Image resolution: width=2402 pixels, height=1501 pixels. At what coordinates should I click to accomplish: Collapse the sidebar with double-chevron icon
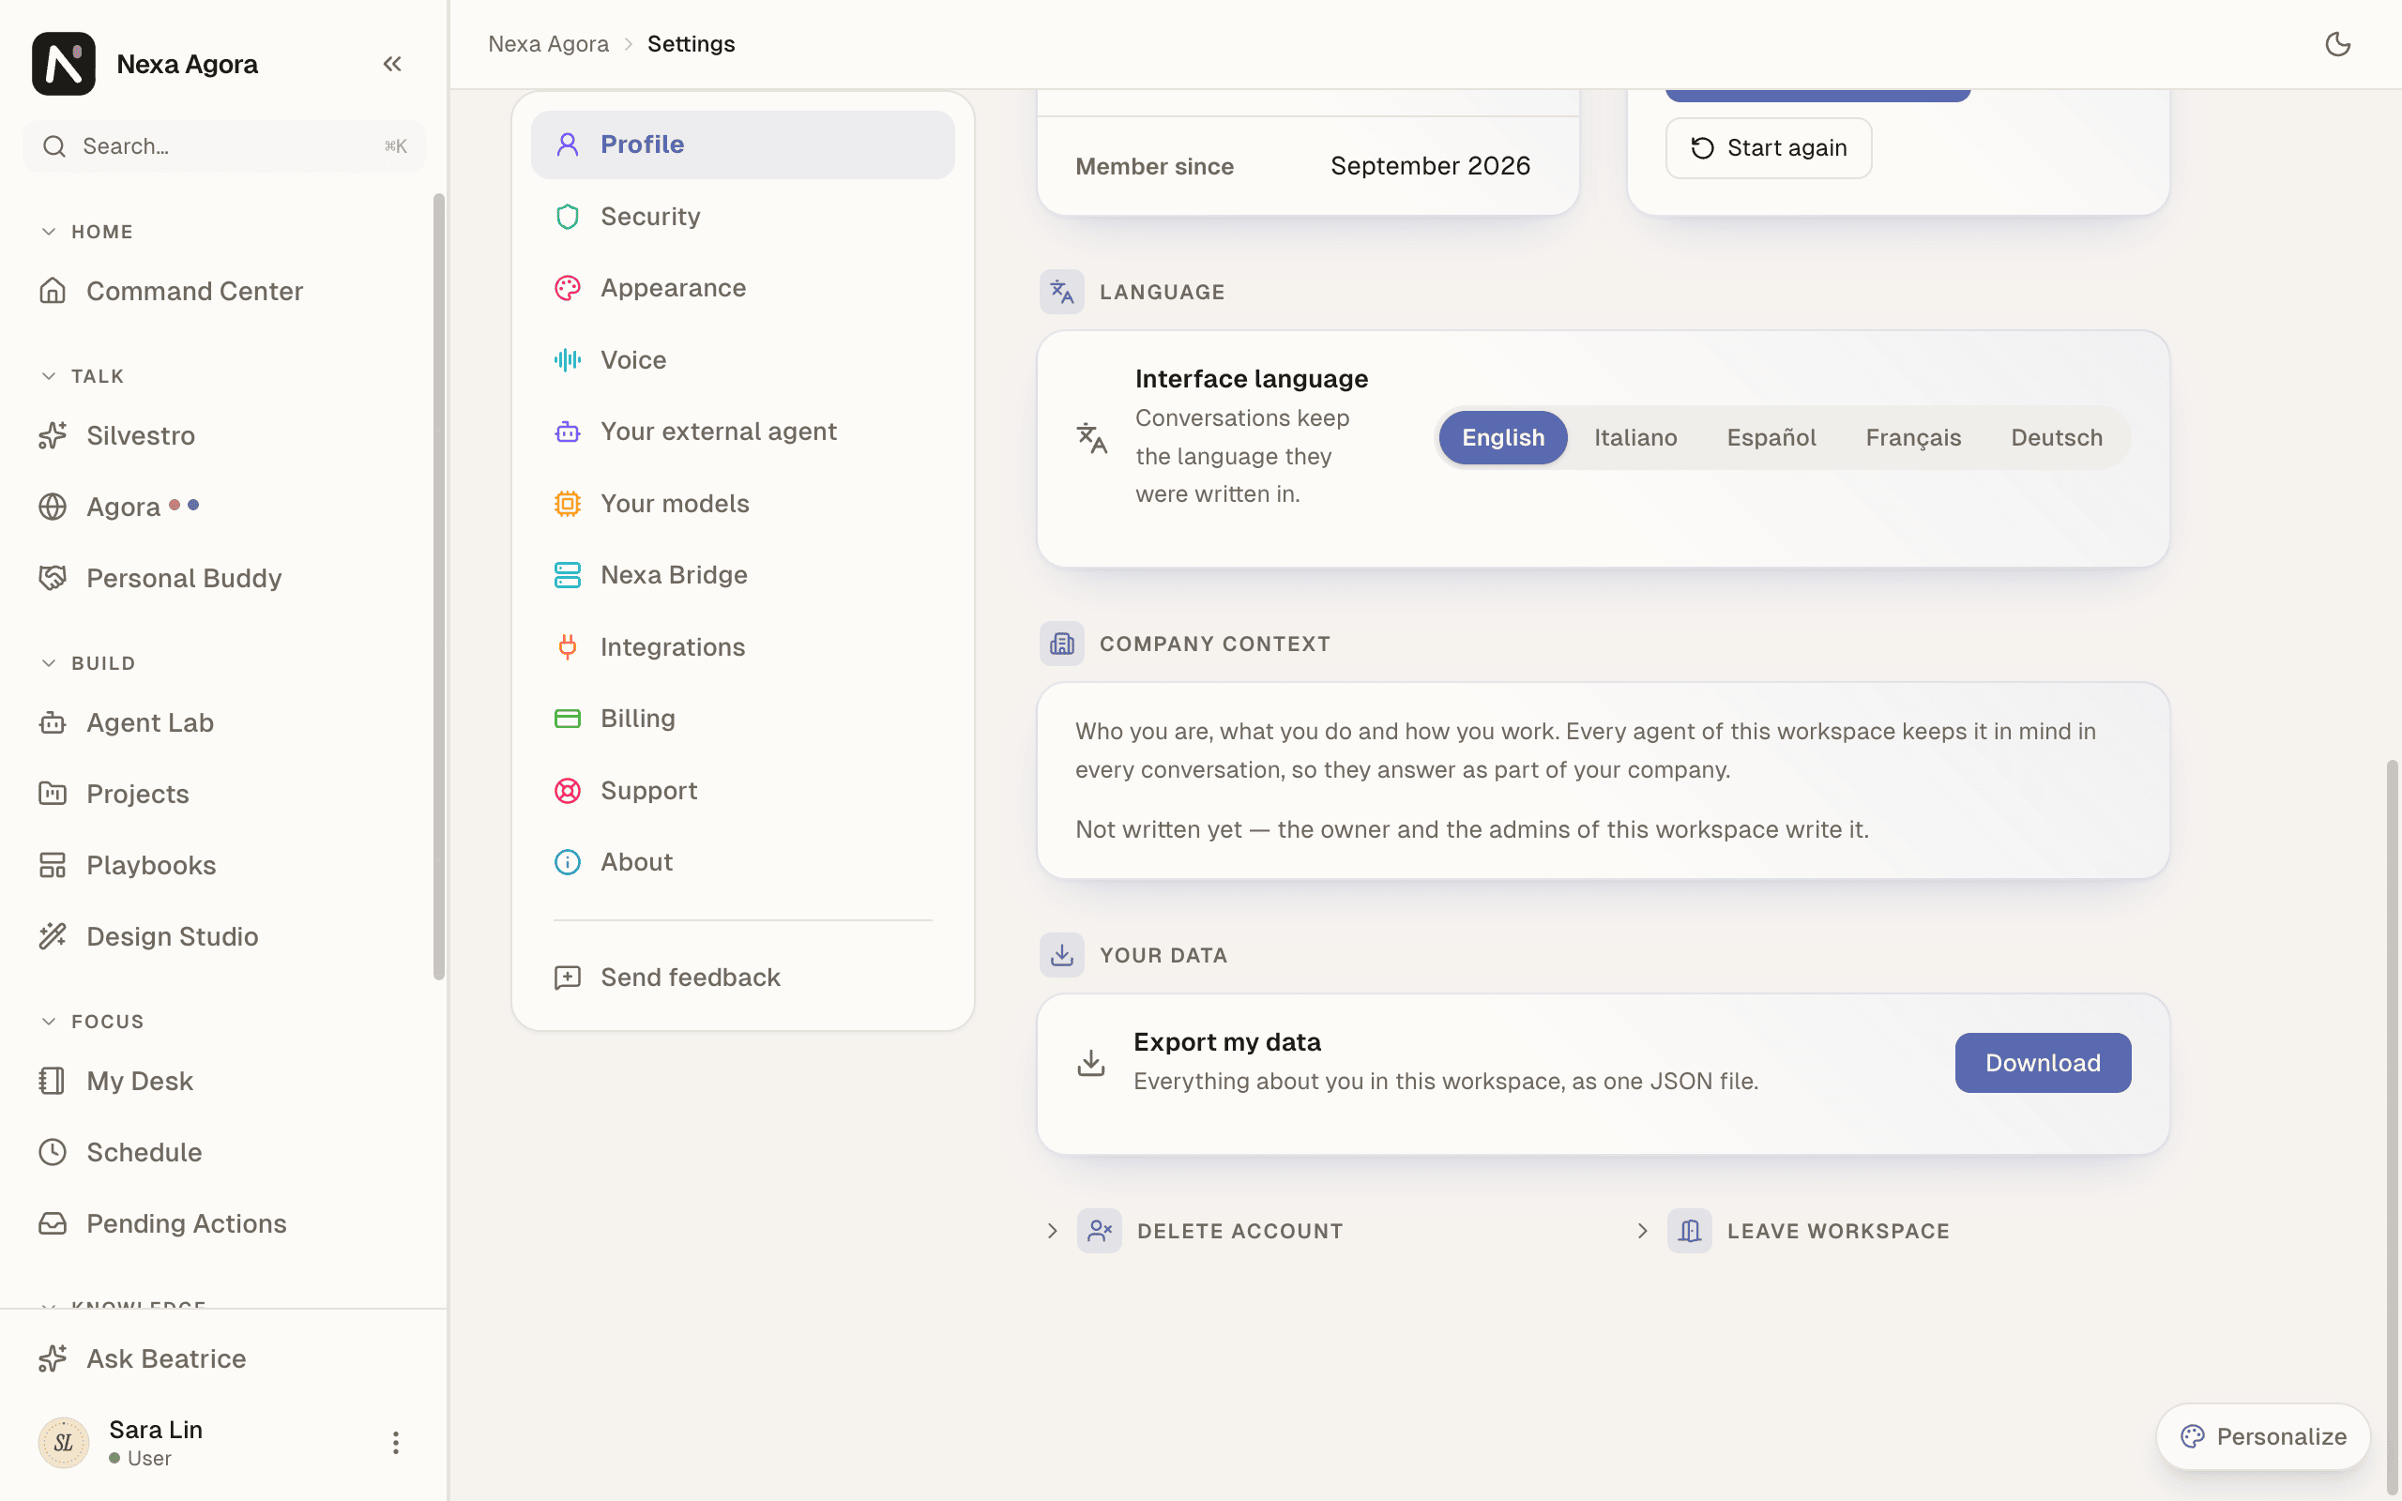click(392, 64)
